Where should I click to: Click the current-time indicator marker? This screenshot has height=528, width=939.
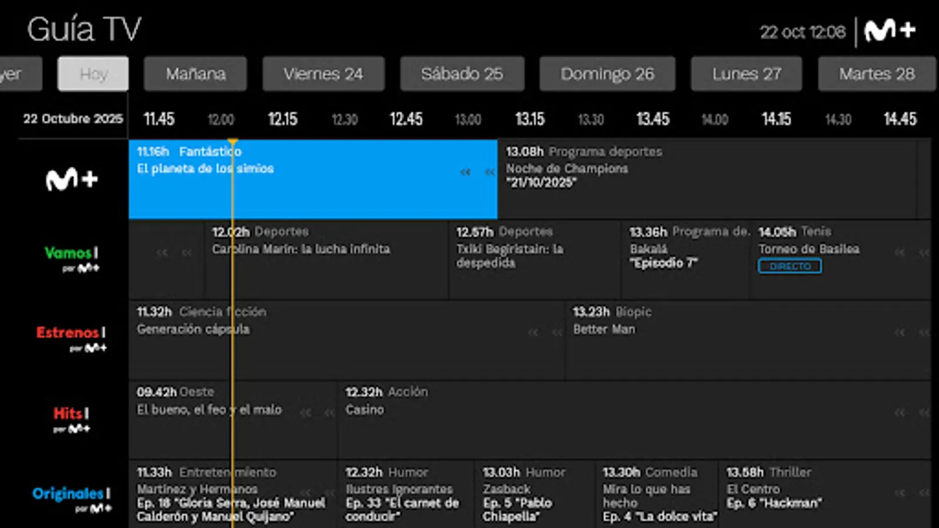tap(233, 142)
